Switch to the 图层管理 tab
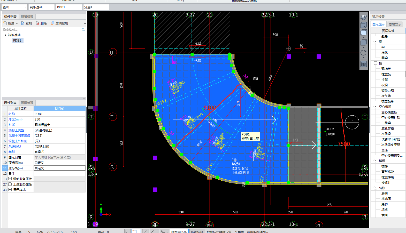The height and width of the screenshot is (233, 406). tap(27, 103)
